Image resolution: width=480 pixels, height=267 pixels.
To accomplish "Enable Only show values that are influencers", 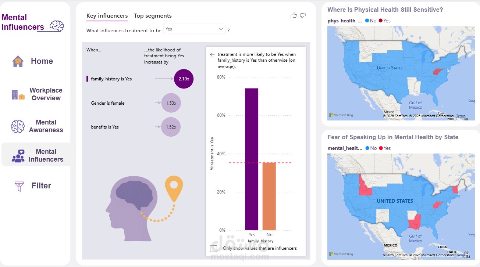I will point(213,249).
